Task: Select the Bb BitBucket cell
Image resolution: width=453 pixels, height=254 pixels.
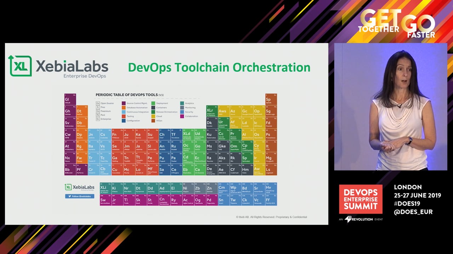Action: point(70,170)
